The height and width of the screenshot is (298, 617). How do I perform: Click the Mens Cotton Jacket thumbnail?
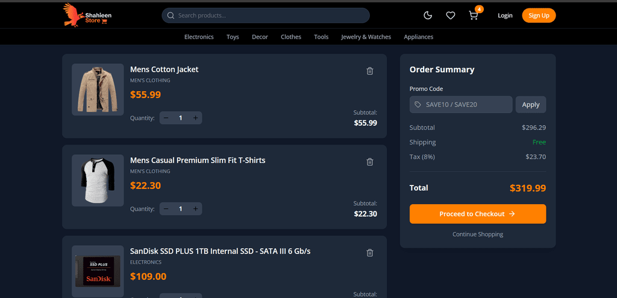98,90
